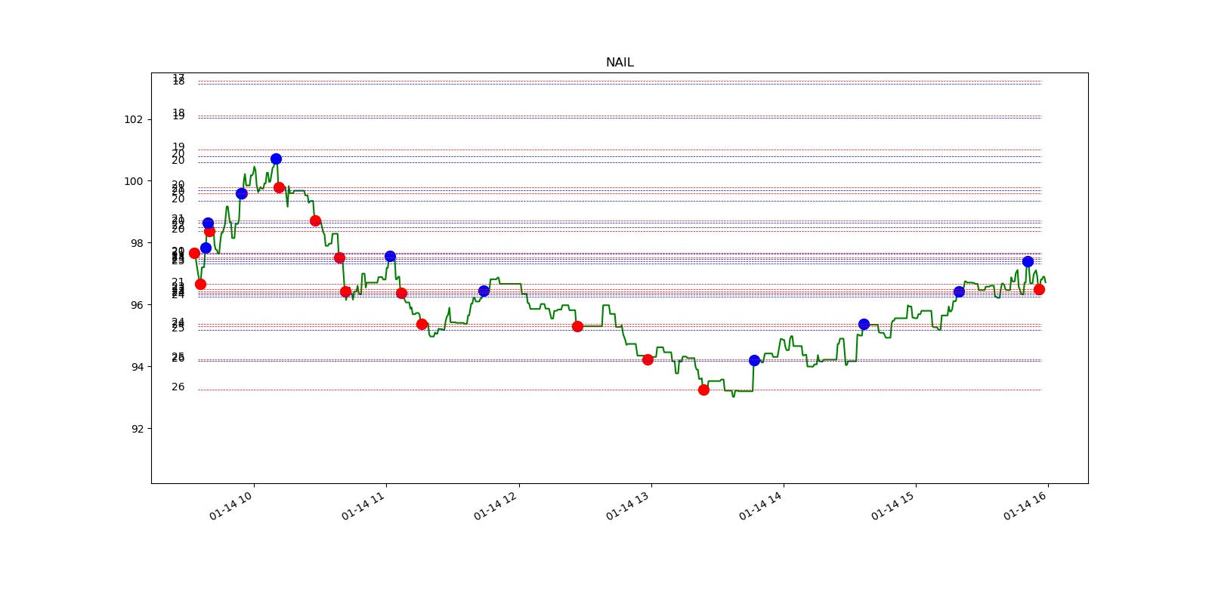1209x604 pixels.
Task: Select the final red marker at line's end
Action: tap(1039, 289)
